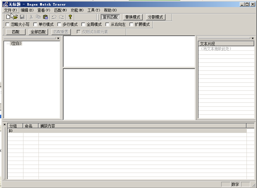This screenshot has height=188, width=257.
Task: Select the (空白) tree item
Action: pyautogui.click(x=16, y=43)
